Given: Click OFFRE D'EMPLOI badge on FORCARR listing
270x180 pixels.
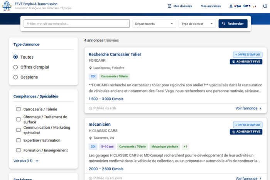Looking at the screenshot, I should coord(248,55).
